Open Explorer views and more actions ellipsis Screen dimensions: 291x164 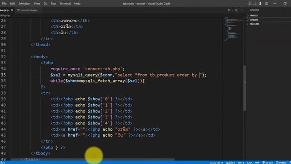[287, 10]
